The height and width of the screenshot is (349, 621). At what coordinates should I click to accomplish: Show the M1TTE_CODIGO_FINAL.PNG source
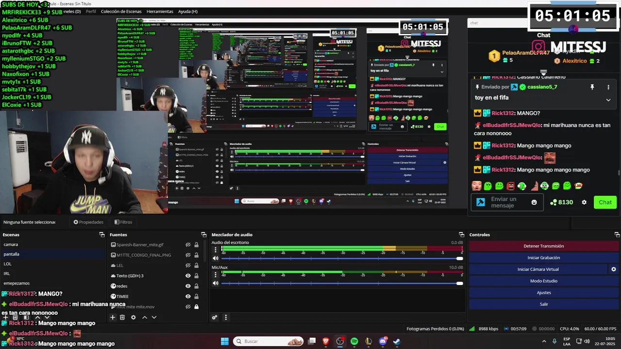click(188, 255)
